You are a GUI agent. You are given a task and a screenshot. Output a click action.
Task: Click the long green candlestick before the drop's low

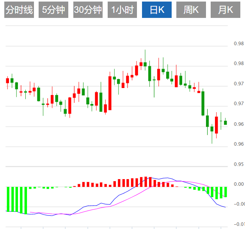point(203,103)
